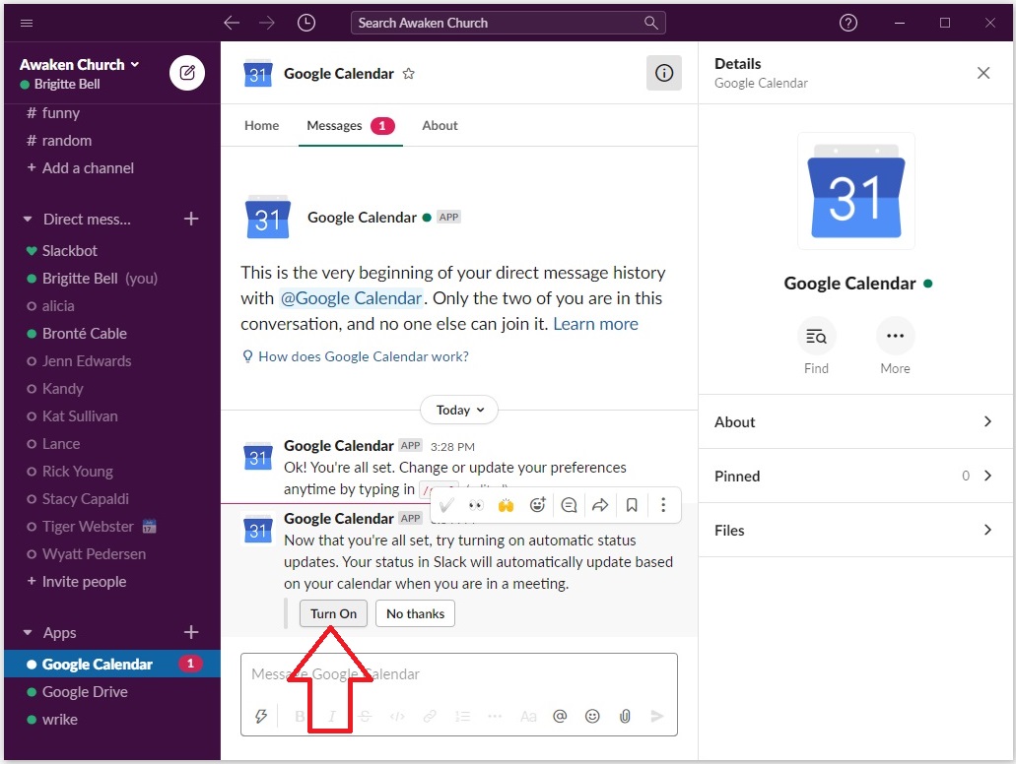This screenshot has height=764, width=1016.
Task: Click the search magnifier icon
Action: (x=651, y=24)
